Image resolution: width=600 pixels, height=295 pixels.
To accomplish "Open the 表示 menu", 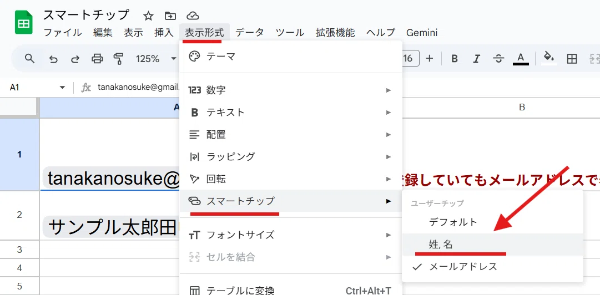I will [133, 33].
